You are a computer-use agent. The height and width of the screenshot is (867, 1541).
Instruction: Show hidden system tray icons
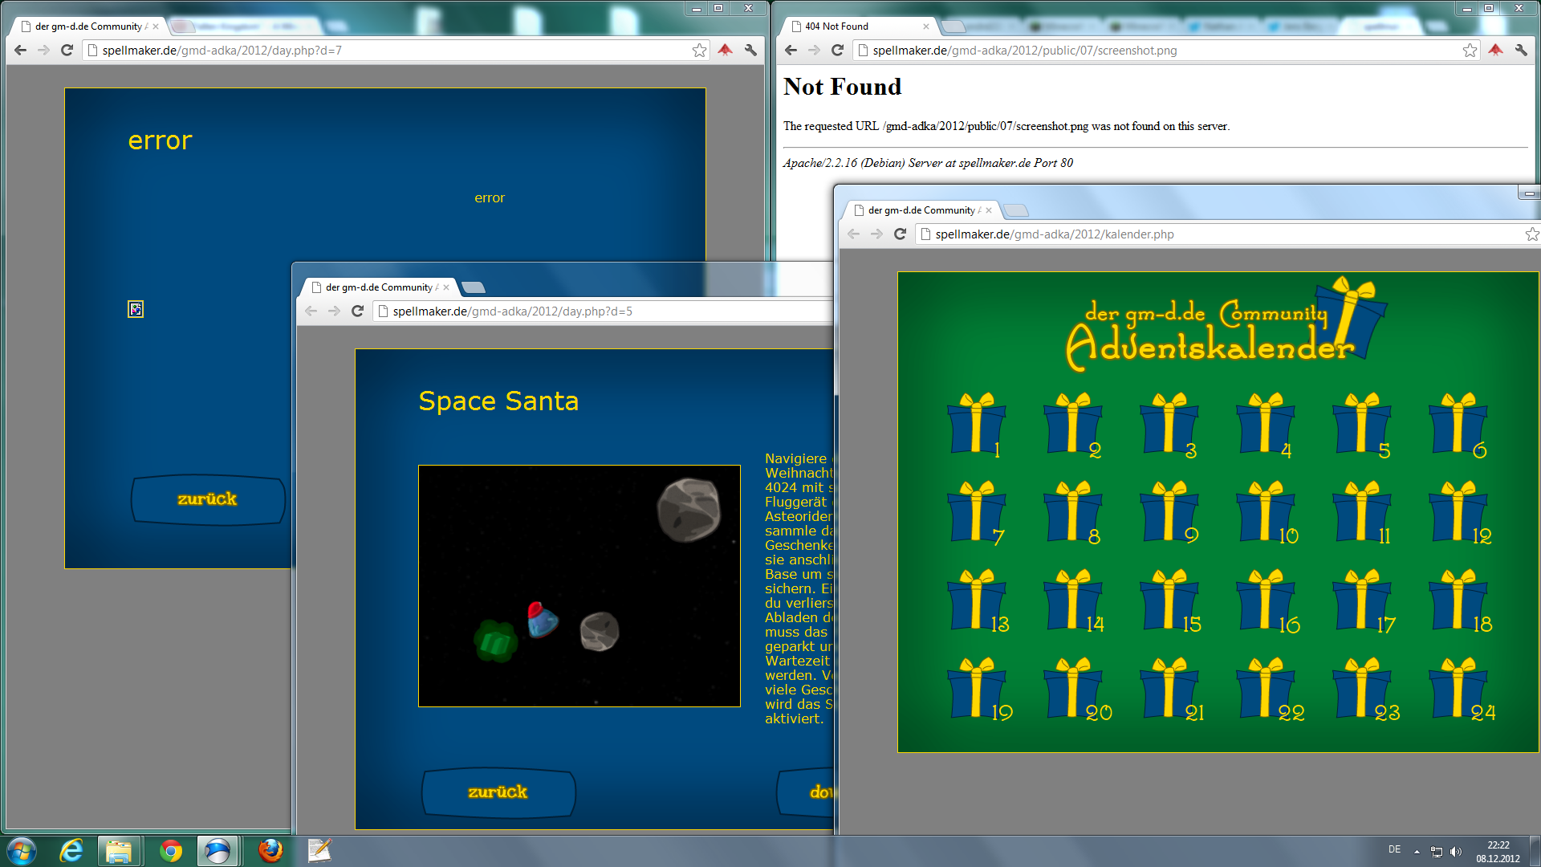[x=1417, y=851]
